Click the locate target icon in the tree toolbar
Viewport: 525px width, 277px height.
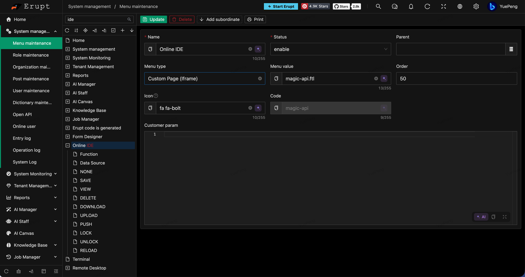[85, 30]
